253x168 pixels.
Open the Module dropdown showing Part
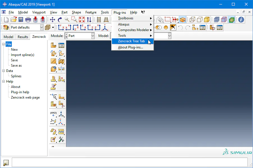pyautogui.click(x=93, y=36)
